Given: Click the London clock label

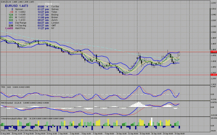Looking at the screenshot, I should (55, 23).
